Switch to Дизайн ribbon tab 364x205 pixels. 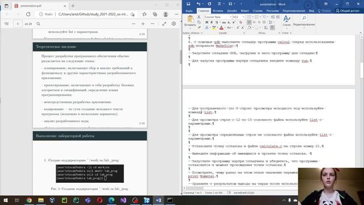pyautogui.click(x=232, y=11)
